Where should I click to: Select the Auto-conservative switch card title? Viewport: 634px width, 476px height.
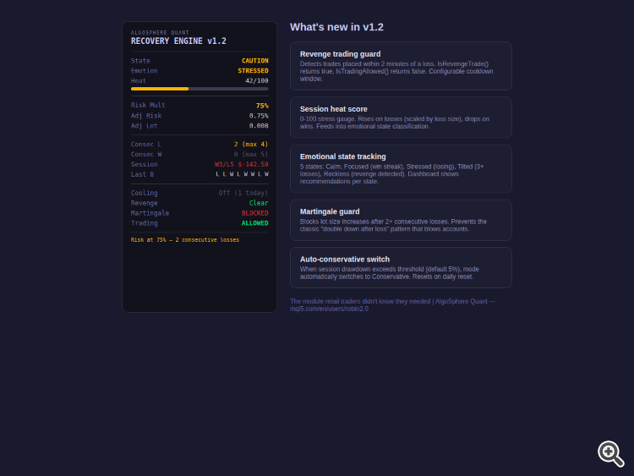pyautogui.click(x=345, y=260)
